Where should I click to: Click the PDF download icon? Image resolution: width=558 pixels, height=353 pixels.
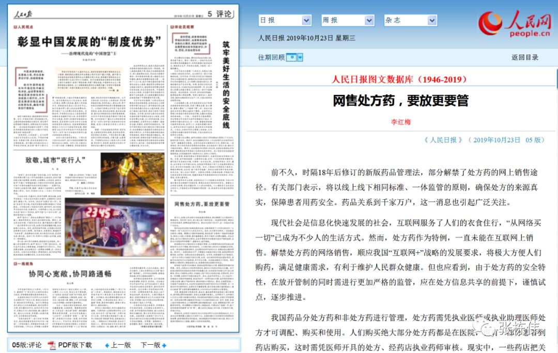(x=52, y=345)
